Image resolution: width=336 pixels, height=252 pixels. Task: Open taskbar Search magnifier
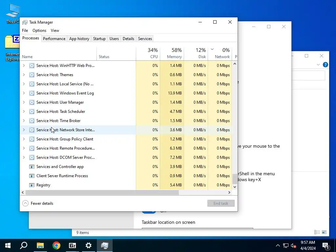[x=24, y=245]
